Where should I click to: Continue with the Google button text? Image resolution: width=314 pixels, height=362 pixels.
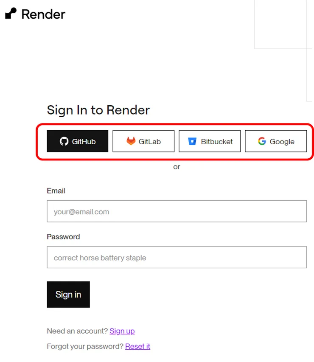pos(282,142)
